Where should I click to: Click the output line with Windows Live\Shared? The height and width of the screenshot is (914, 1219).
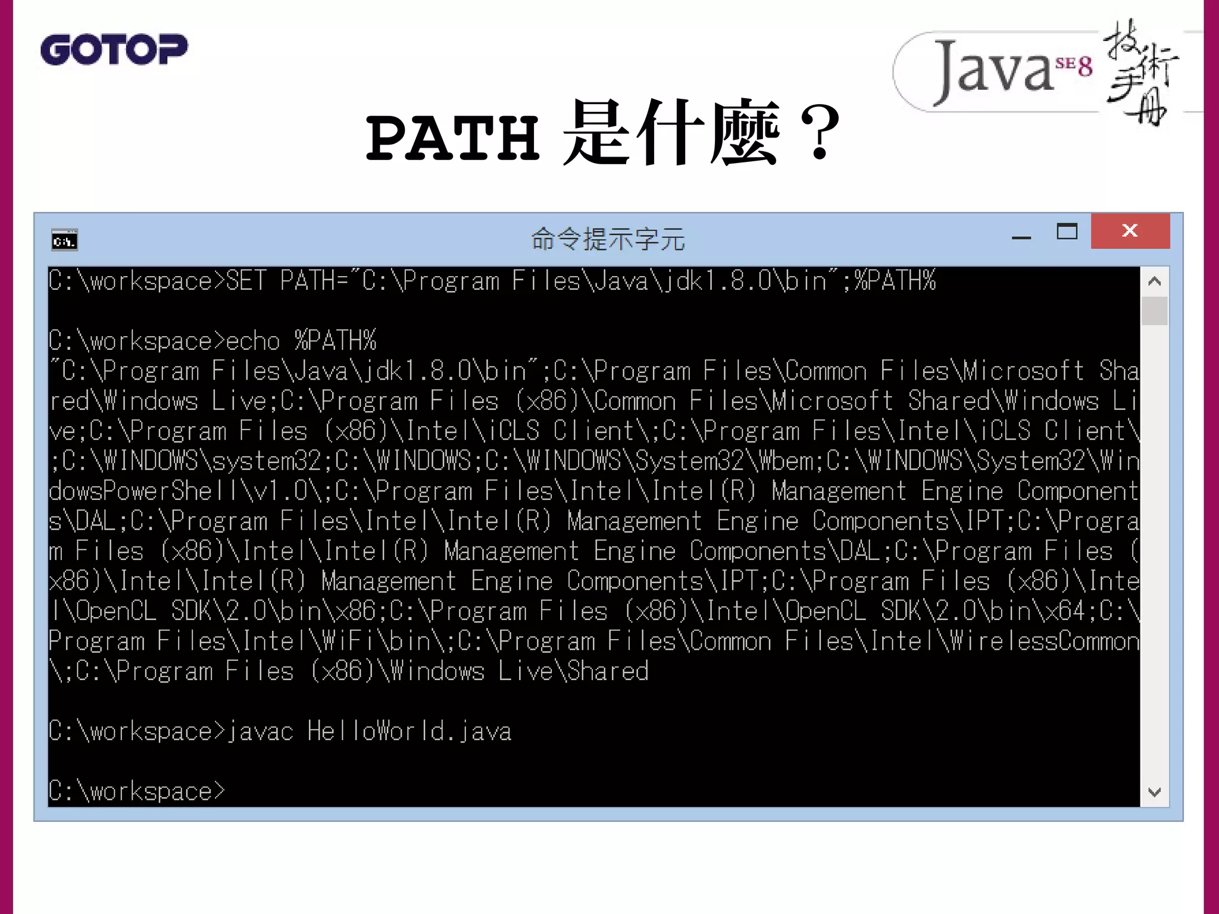349,671
